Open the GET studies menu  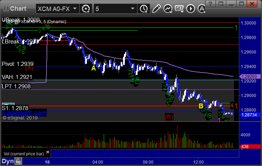point(179,9)
